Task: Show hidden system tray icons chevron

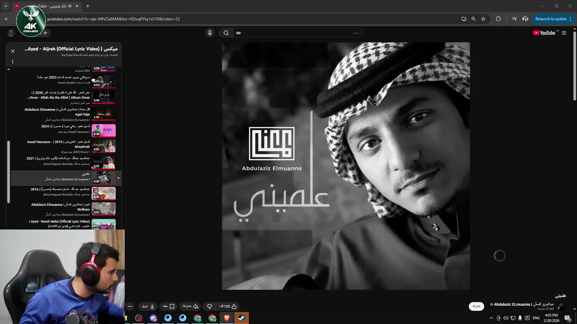Action: [x=491, y=318]
